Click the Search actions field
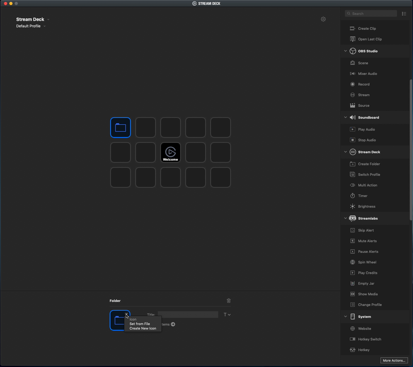 tap(371, 14)
